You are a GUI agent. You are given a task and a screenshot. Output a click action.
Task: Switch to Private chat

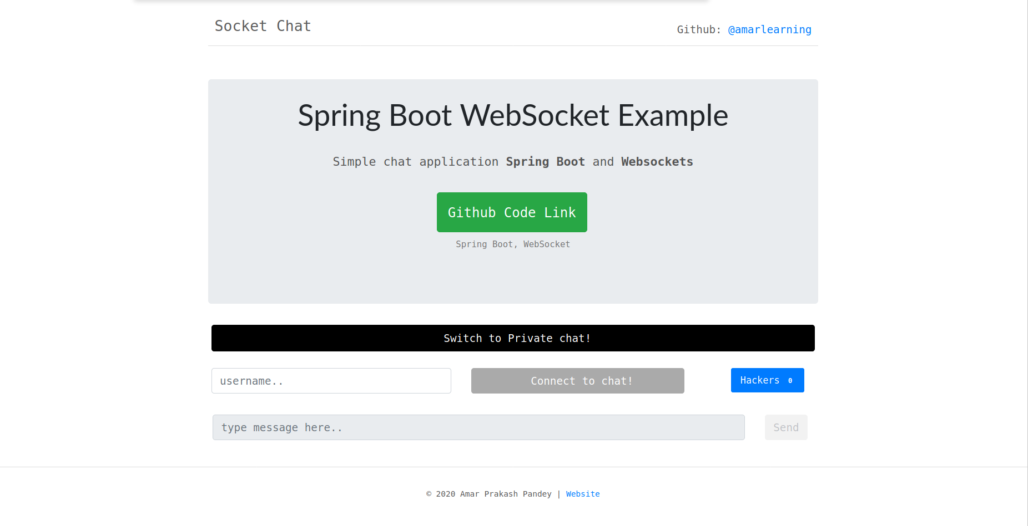(513, 338)
